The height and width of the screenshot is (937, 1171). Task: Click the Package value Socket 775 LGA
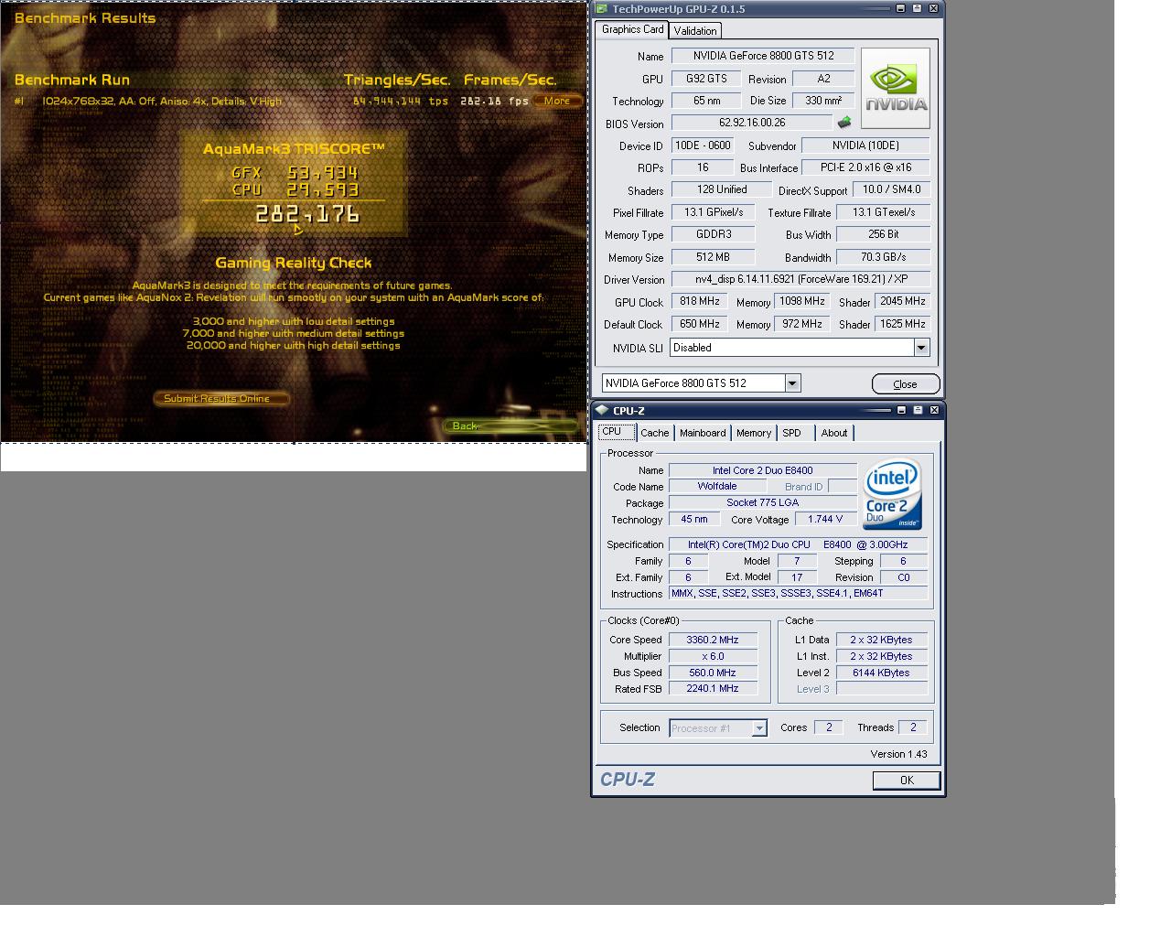pos(762,502)
